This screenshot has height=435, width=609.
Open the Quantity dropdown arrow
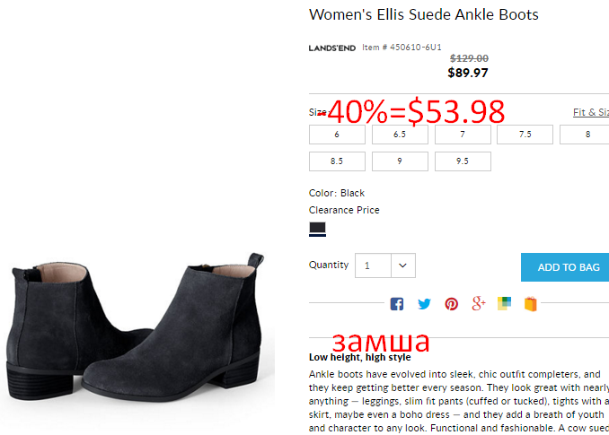(x=403, y=265)
